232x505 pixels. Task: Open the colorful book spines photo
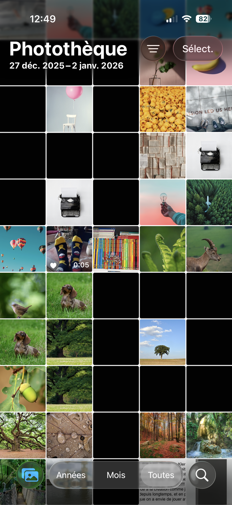[x=116, y=249]
